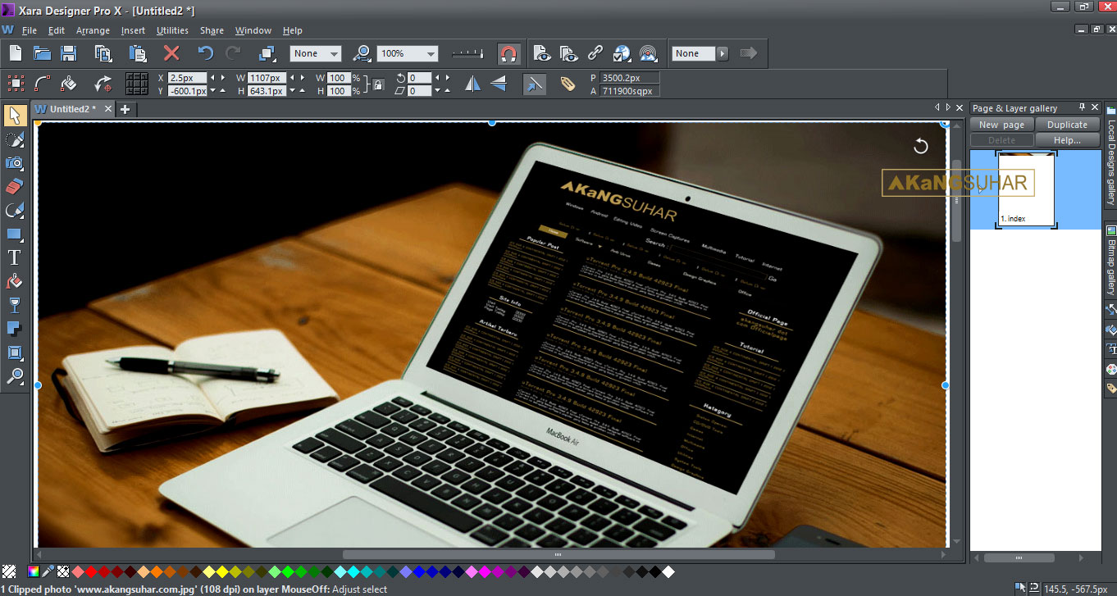The width and height of the screenshot is (1117, 596).
Task: Flip the selection horizontally
Action: 472,84
